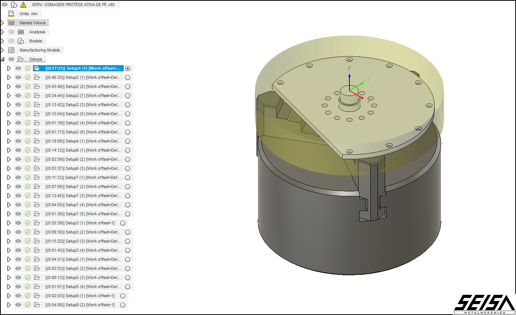Click the green check status of Setup2 (1)

point(28,77)
